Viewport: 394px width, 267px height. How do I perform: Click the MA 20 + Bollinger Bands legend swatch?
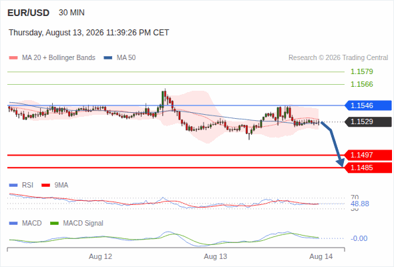tap(13, 58)
